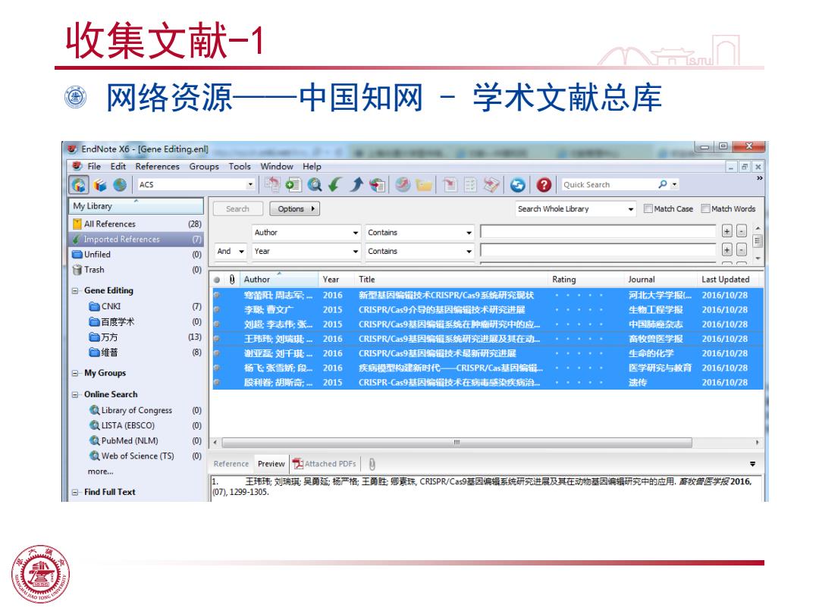The width and height of the screenshot is (819, 614).
Task: Select the All References group
Action: pos(136,224)
